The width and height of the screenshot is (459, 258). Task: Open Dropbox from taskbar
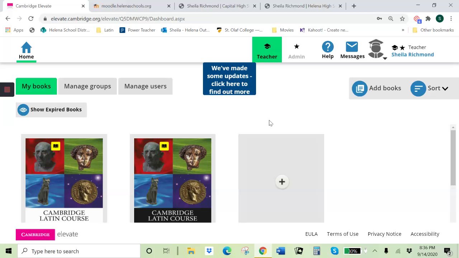coord(209,251)
